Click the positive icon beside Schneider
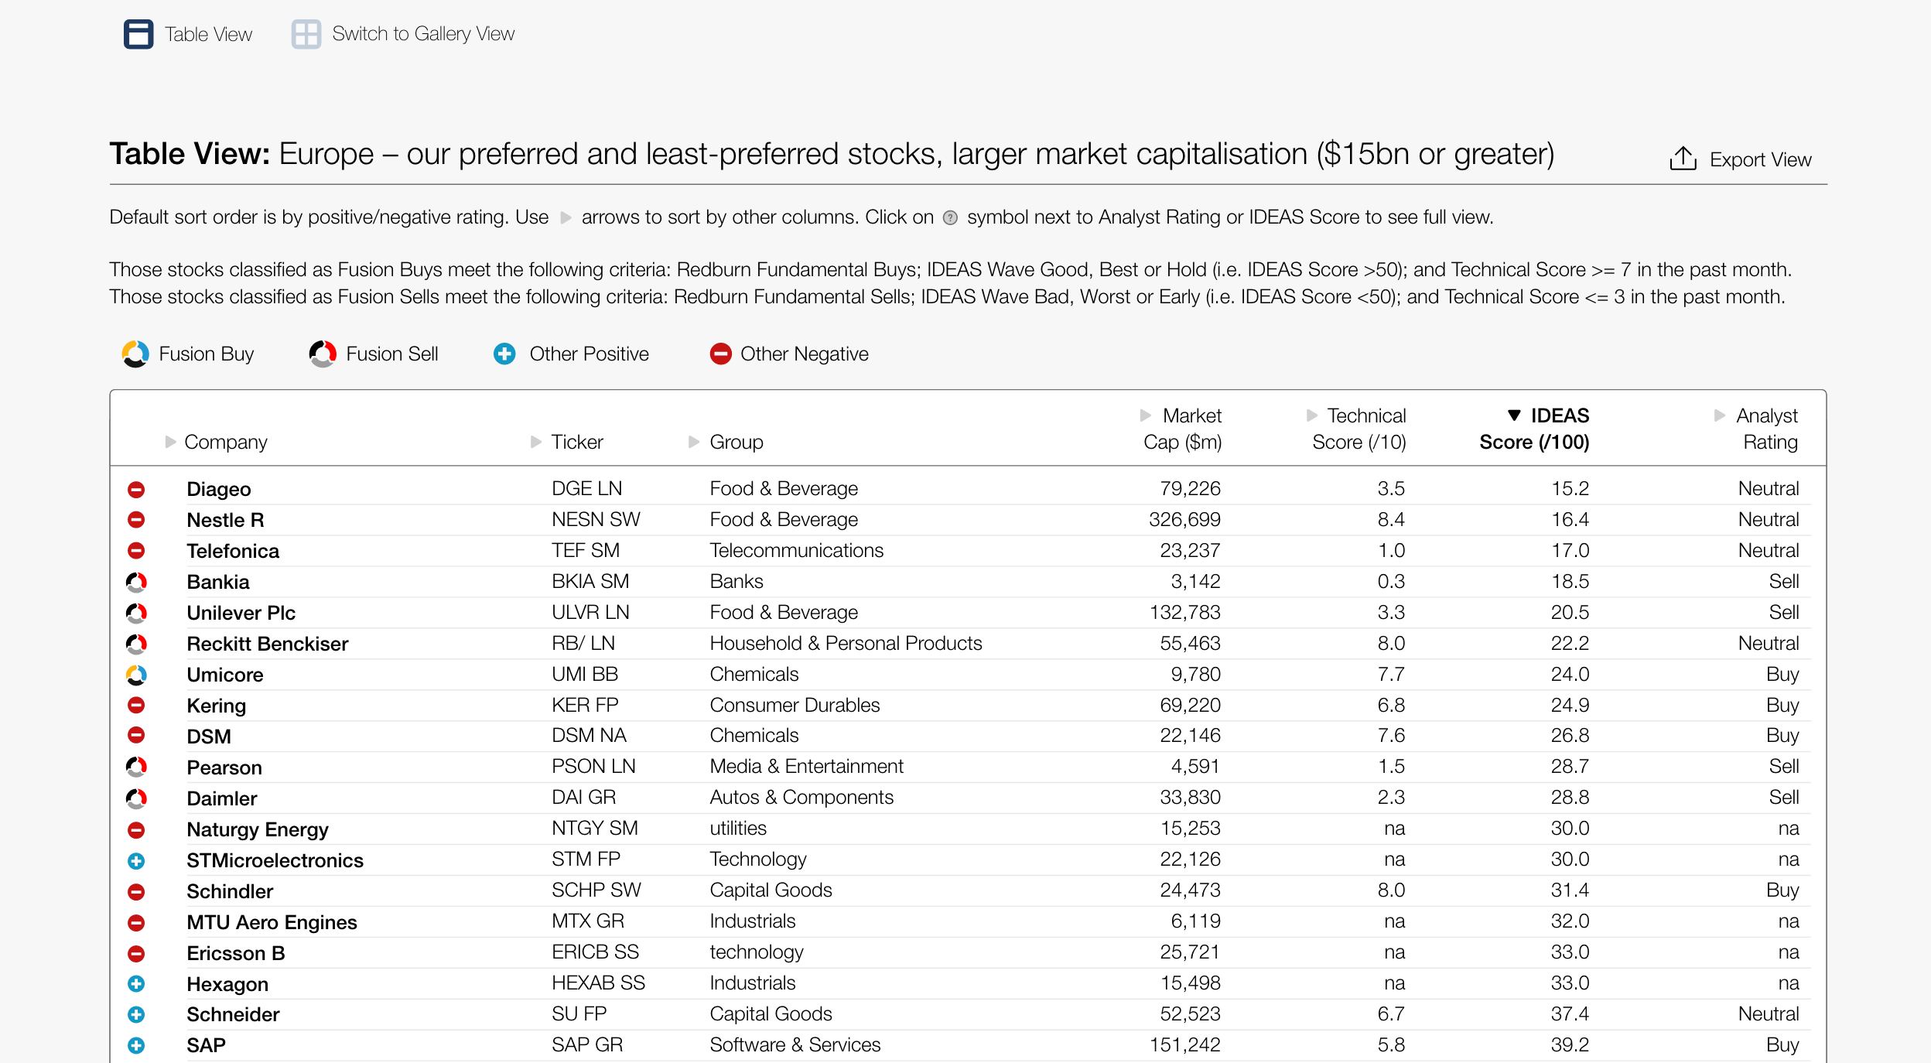Image resolution: width=1931 pixels, height=1063 pixels. click(x=136, y=1014)
